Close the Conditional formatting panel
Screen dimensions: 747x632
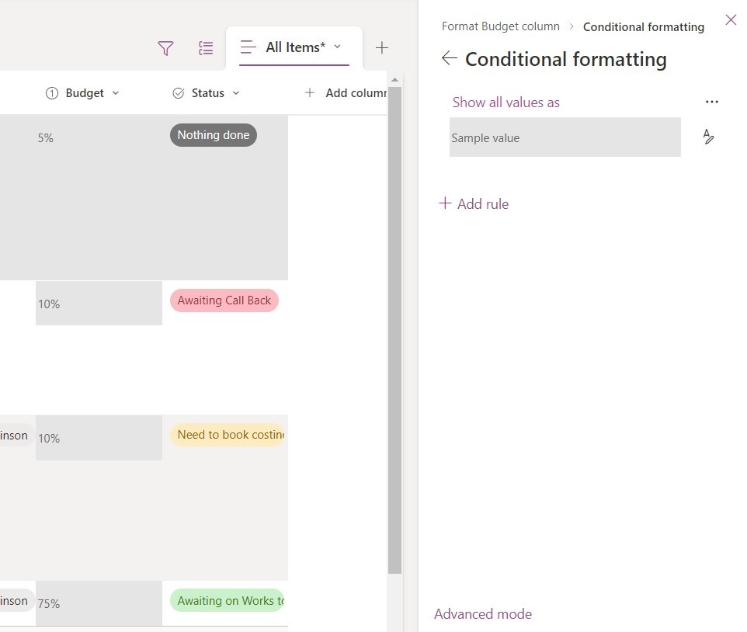[731, 19]
